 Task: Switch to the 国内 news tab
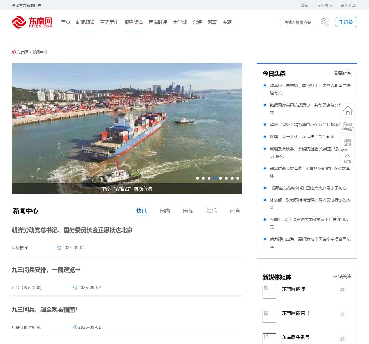pyautogui.click(x=165, y=211)
